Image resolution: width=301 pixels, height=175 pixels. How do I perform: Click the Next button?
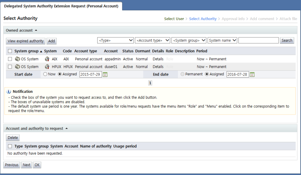coord(26,165)
